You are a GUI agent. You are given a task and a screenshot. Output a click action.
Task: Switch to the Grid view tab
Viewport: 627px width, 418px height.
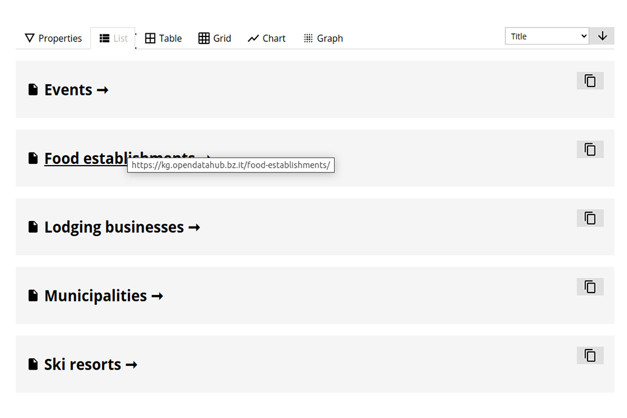[x=214, y=38]
